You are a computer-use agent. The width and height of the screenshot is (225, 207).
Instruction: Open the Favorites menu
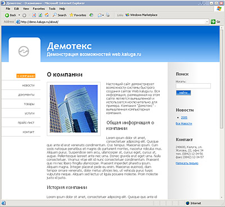pos(39,8)
